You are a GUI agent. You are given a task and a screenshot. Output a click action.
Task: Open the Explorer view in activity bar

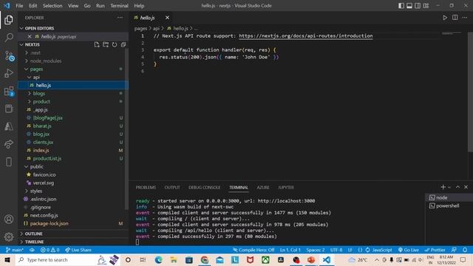click(x=9, y=20)
